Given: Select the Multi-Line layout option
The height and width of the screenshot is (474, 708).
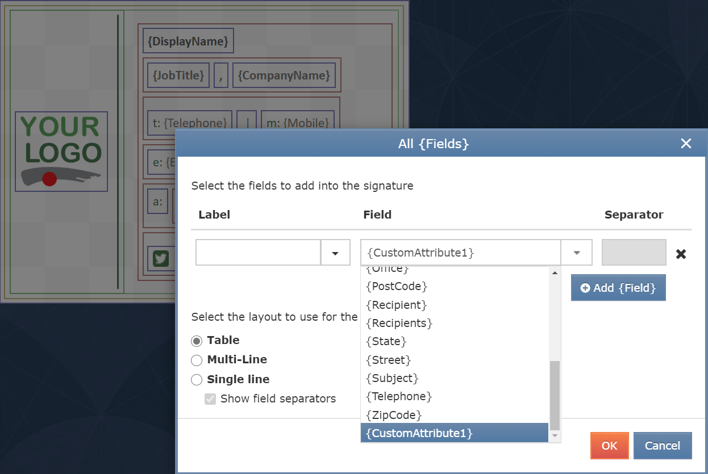Looking at the screenshot, I should (x=197, y=360).
